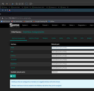Switch to the VLANs tab
The height and width of the screenshot is (91, 94).
(x=53, y=38)
